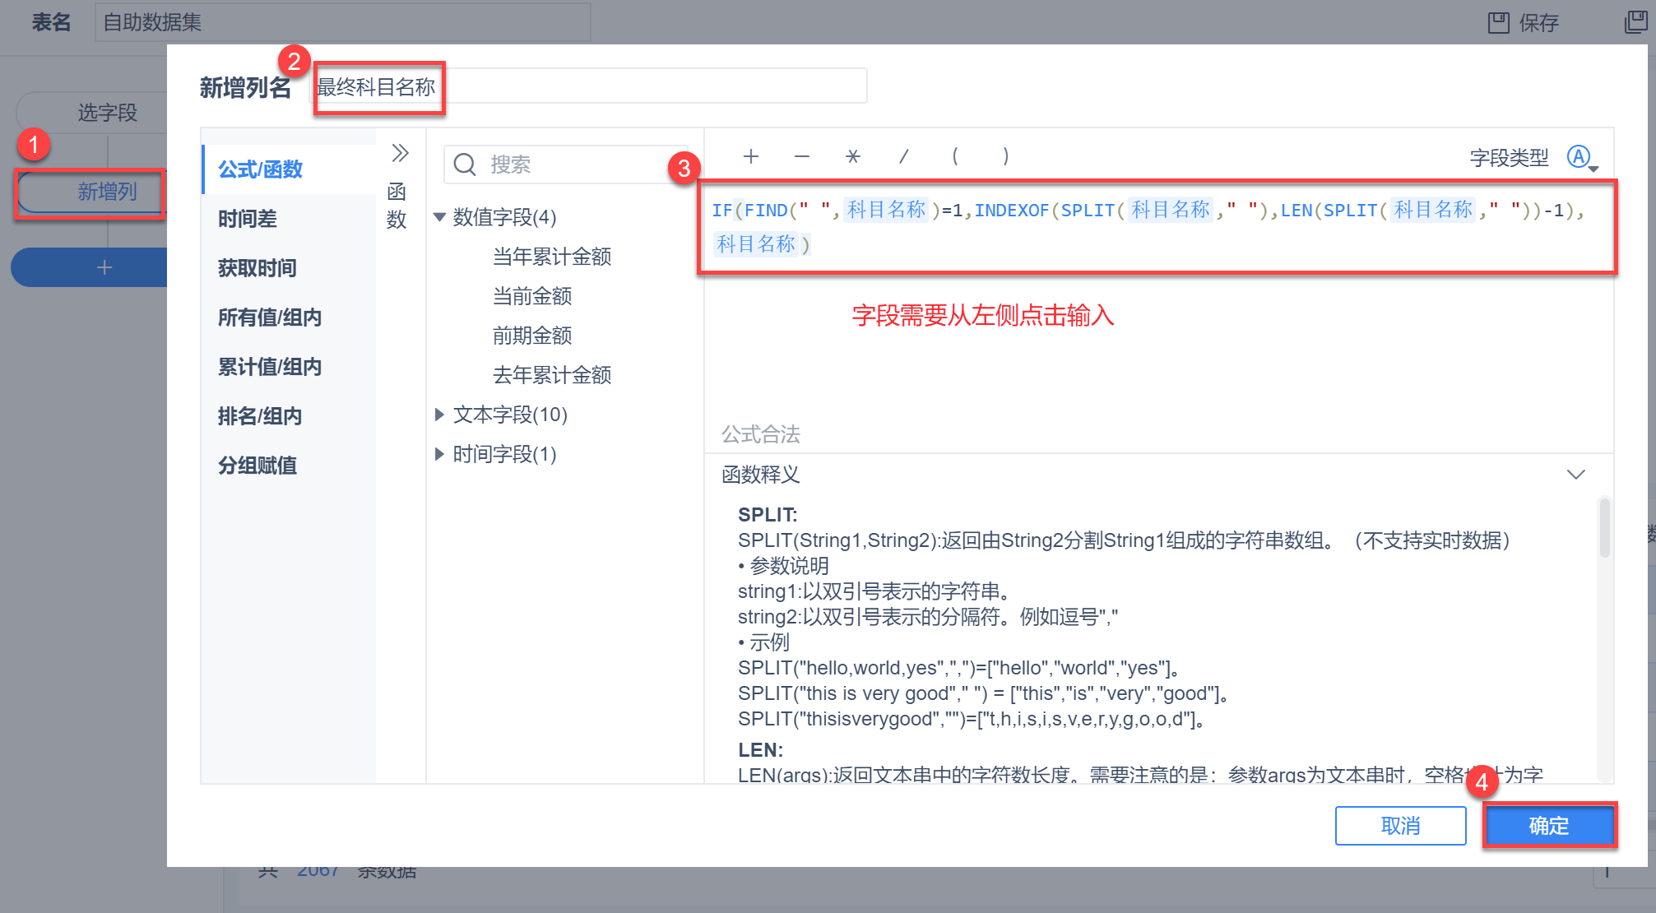Switch to the 时间差 tab
Viewport: 1656px width, 913px height.
coord(248,219)
